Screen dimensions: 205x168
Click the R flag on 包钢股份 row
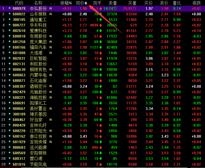pyautogui.click(x=51, y=36)
